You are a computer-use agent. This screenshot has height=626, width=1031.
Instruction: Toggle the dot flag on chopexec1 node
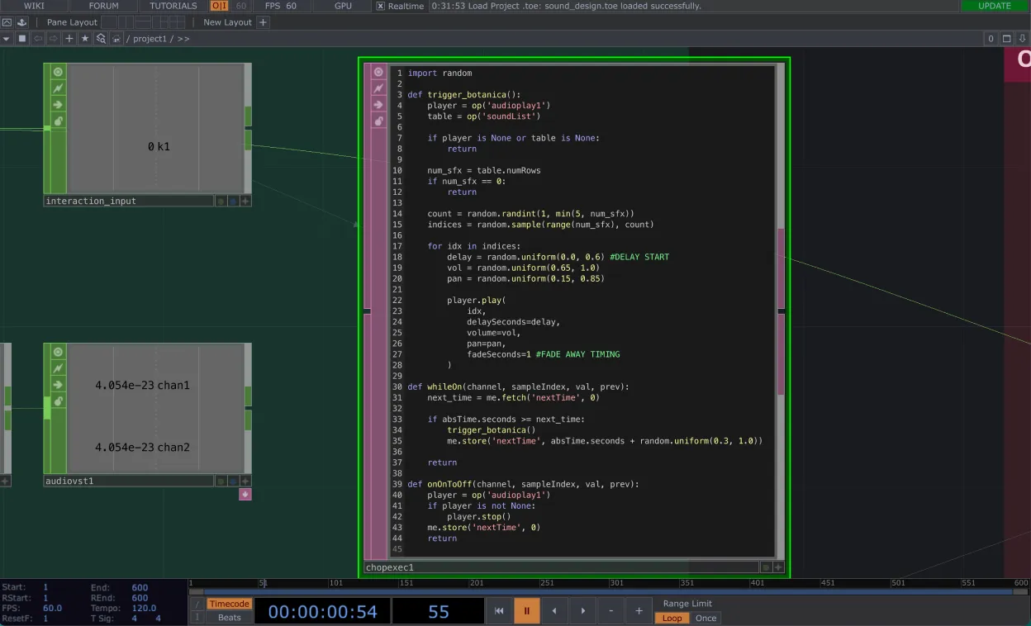pos(766,567)
